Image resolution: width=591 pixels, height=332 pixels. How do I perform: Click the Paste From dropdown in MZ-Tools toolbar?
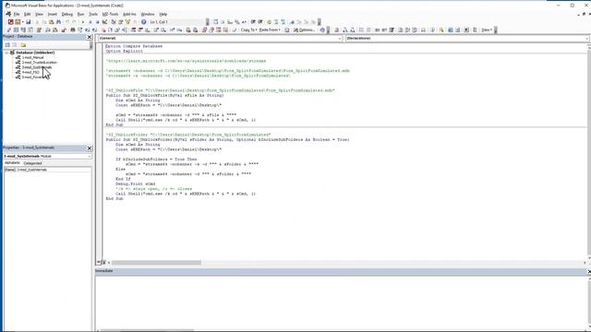click(x=270, y=30)
